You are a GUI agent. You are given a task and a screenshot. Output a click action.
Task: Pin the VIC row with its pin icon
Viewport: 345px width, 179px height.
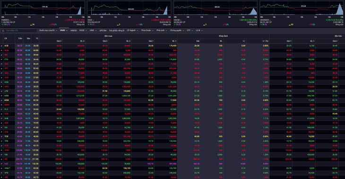[1, 159]
